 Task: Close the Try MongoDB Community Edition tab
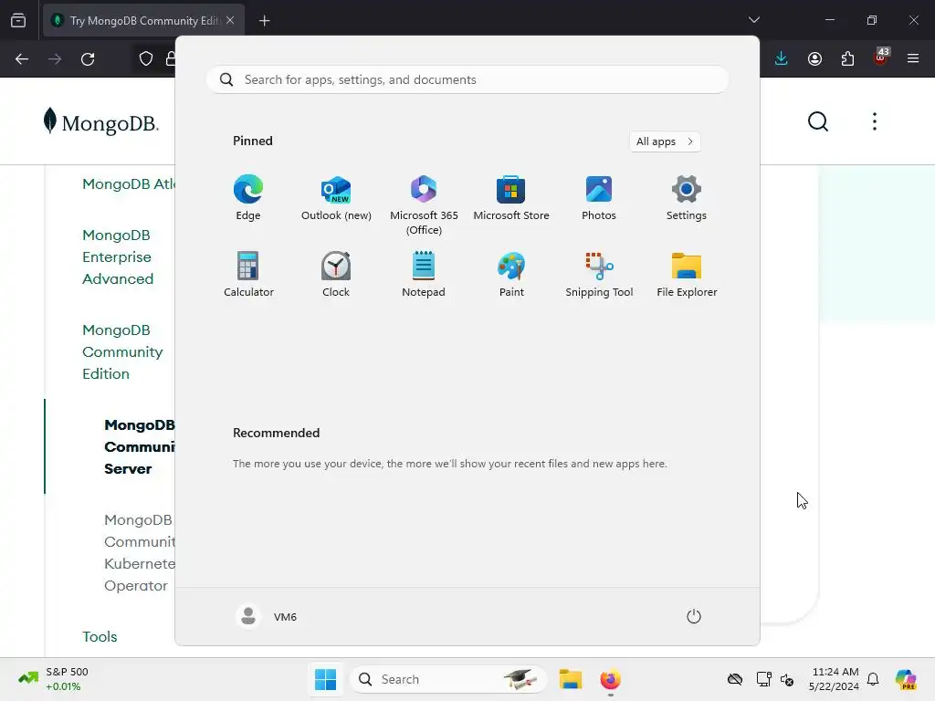click(x=230, y=20)
